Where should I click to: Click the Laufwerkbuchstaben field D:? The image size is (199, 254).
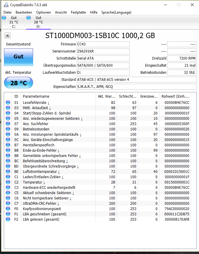(103, 73)
